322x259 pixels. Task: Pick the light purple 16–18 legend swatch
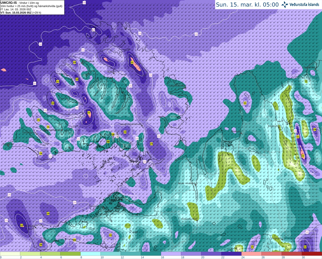coord(171,254)
